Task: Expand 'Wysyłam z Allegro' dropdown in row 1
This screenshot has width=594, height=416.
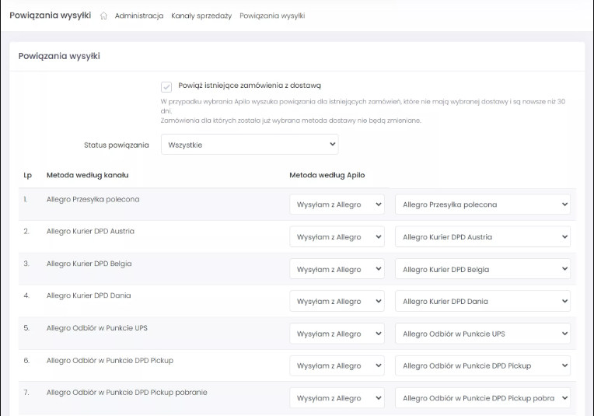Action: click(x=337, y=205)
